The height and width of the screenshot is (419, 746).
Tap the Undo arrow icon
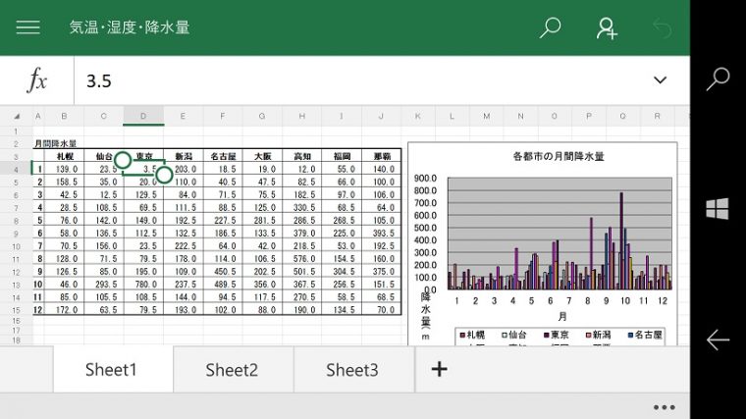point(662,28)
